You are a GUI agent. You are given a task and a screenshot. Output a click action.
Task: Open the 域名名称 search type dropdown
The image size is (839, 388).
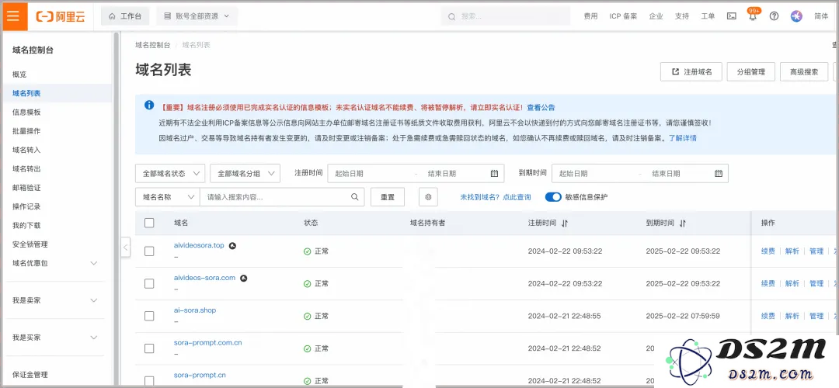pos(168,196)
